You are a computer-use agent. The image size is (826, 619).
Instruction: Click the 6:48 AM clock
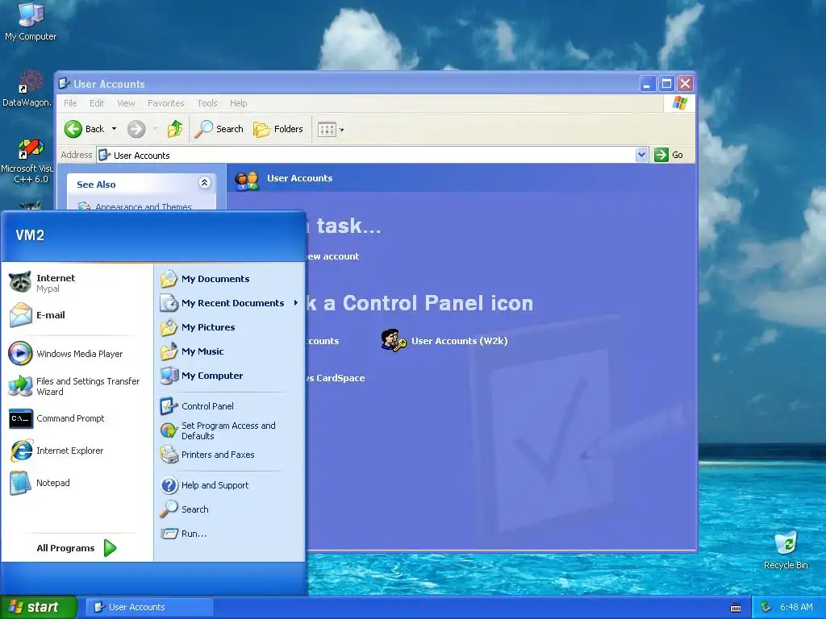[x=796, y=607]
